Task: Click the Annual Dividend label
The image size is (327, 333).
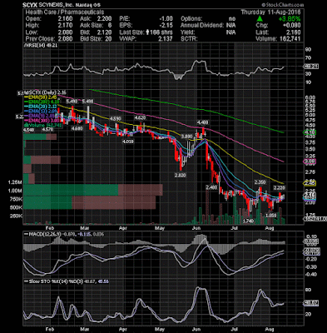Action: (x=202, y=26)
